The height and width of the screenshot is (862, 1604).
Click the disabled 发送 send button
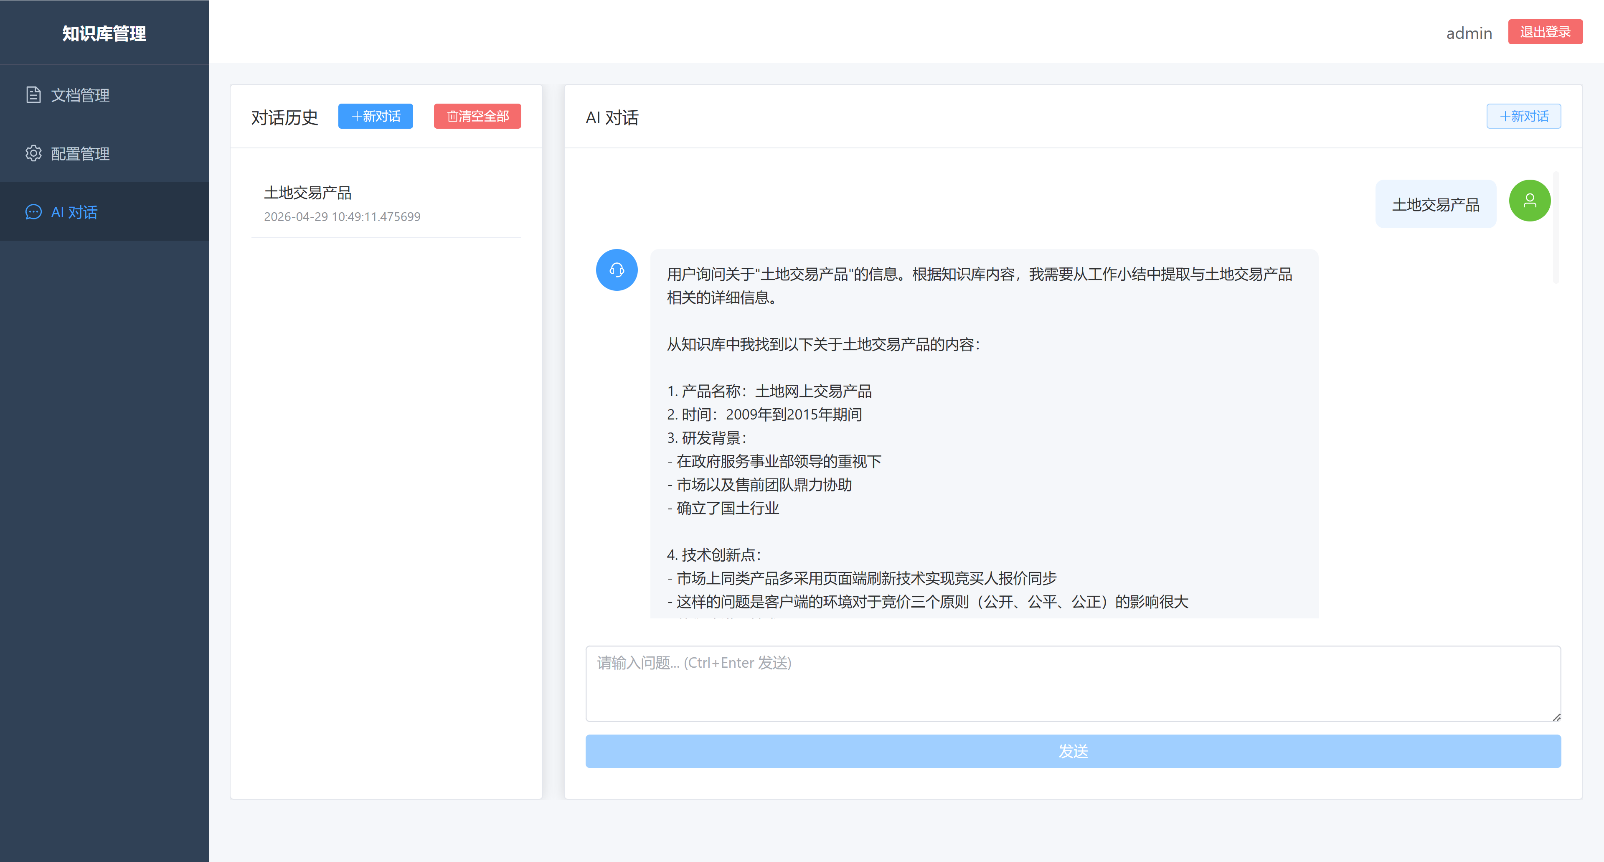click(1073, 751)
